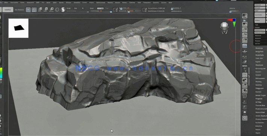Toggle the highlighted Persp perspective button

245,46
